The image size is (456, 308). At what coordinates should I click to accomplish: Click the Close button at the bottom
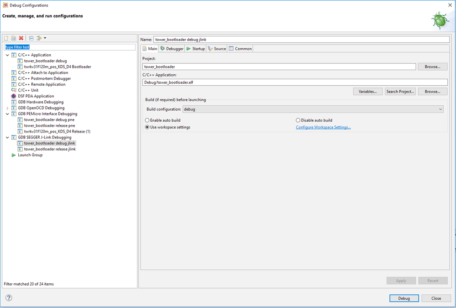[436, 298]
